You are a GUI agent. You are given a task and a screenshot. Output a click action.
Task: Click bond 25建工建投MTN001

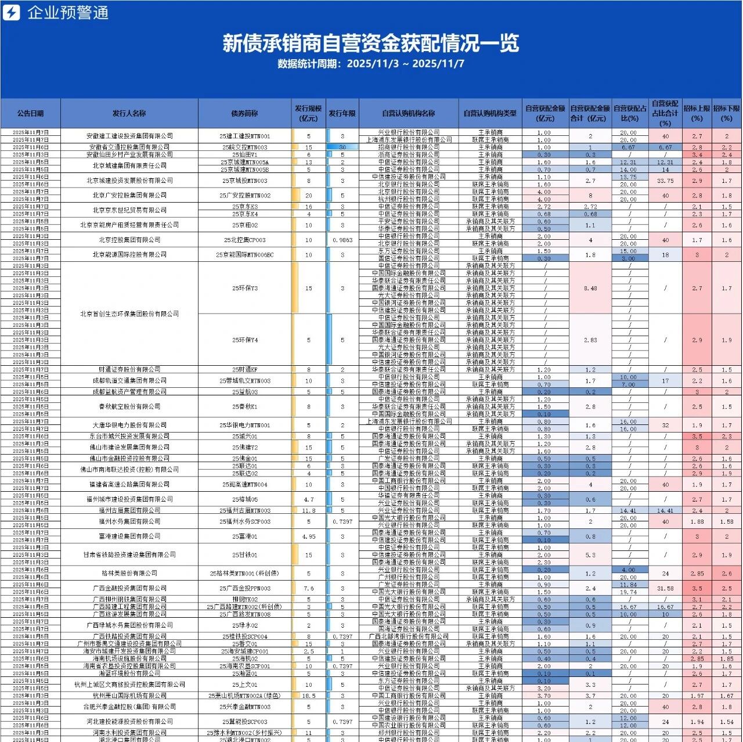coord(245,136)
